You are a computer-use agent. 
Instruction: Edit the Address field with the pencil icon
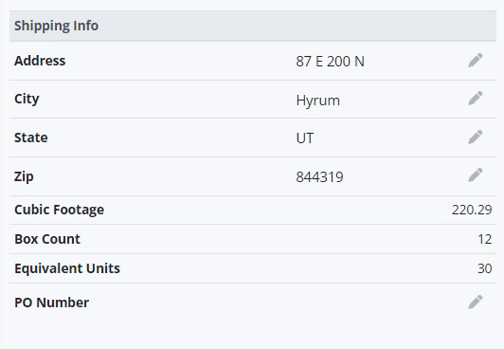coord(476,60)
